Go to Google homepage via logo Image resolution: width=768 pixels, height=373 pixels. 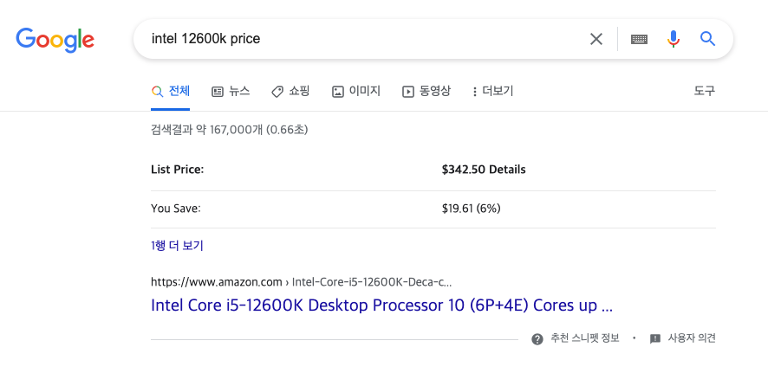pyautogui.click(x=55, y=40)
